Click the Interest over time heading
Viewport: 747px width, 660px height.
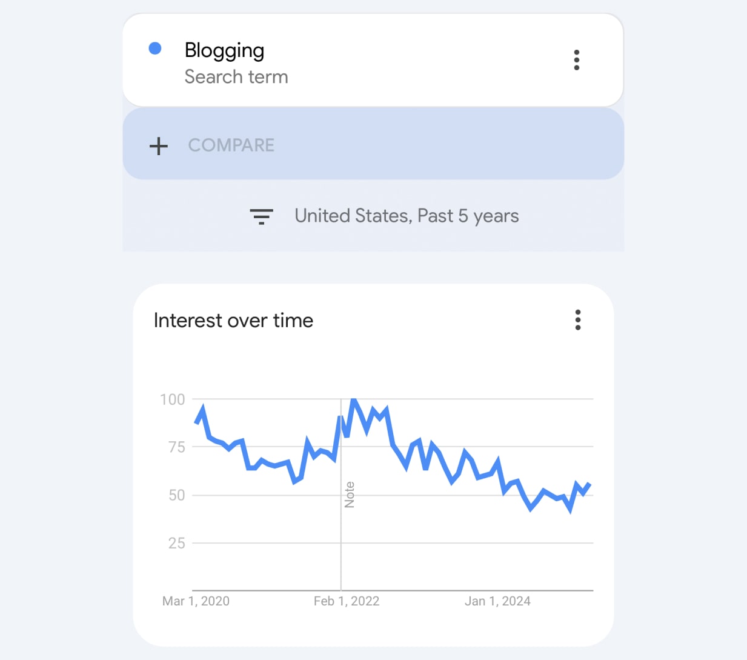[234, 321]
